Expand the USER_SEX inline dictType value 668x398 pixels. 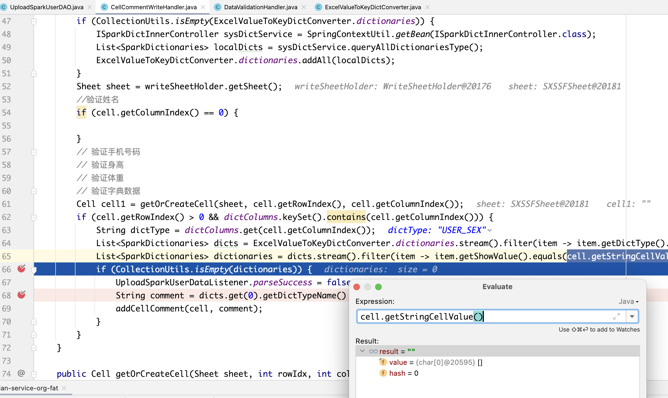pyautogui.click(x=490, y=230)
